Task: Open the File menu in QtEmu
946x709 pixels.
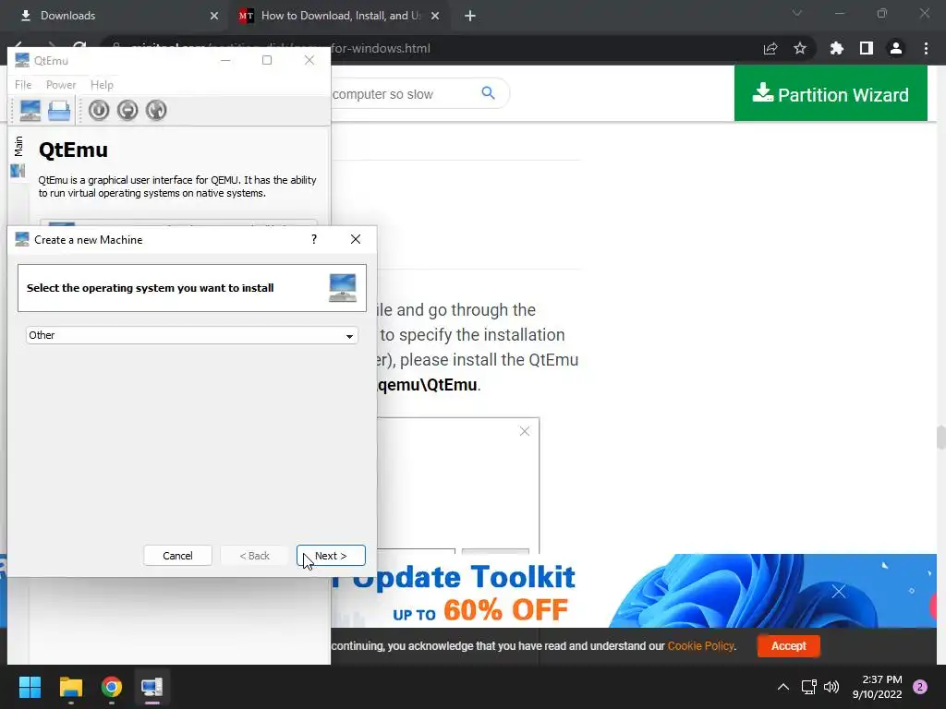Action: click(23, 85)
